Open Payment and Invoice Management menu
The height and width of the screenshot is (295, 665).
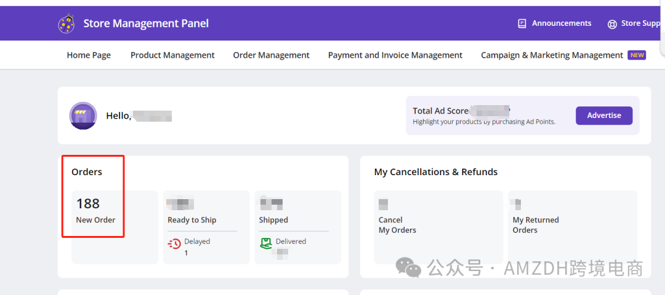[x=395, y=55]
